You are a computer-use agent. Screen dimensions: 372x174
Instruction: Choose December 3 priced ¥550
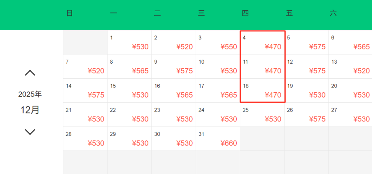click(x=218, y=42)
